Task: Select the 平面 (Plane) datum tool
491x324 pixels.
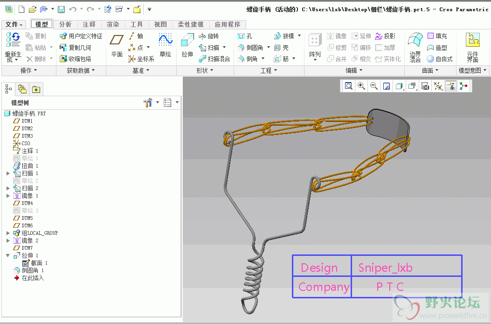Action: (x=117, y=46)
